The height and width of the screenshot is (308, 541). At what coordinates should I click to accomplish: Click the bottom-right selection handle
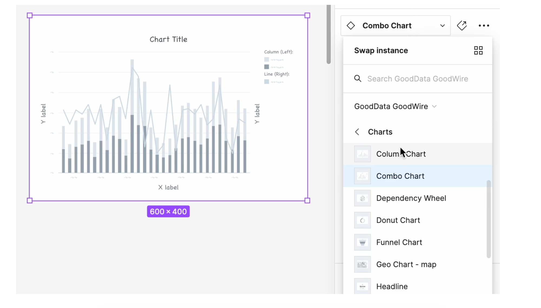[307, 201]
